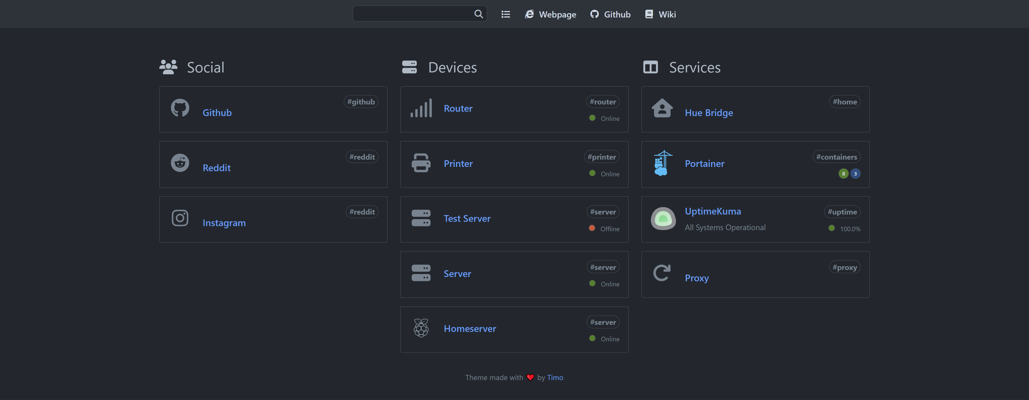Click the Portainer containers icon
Screen dimensions: 1029x400
(x=661, y=163)
